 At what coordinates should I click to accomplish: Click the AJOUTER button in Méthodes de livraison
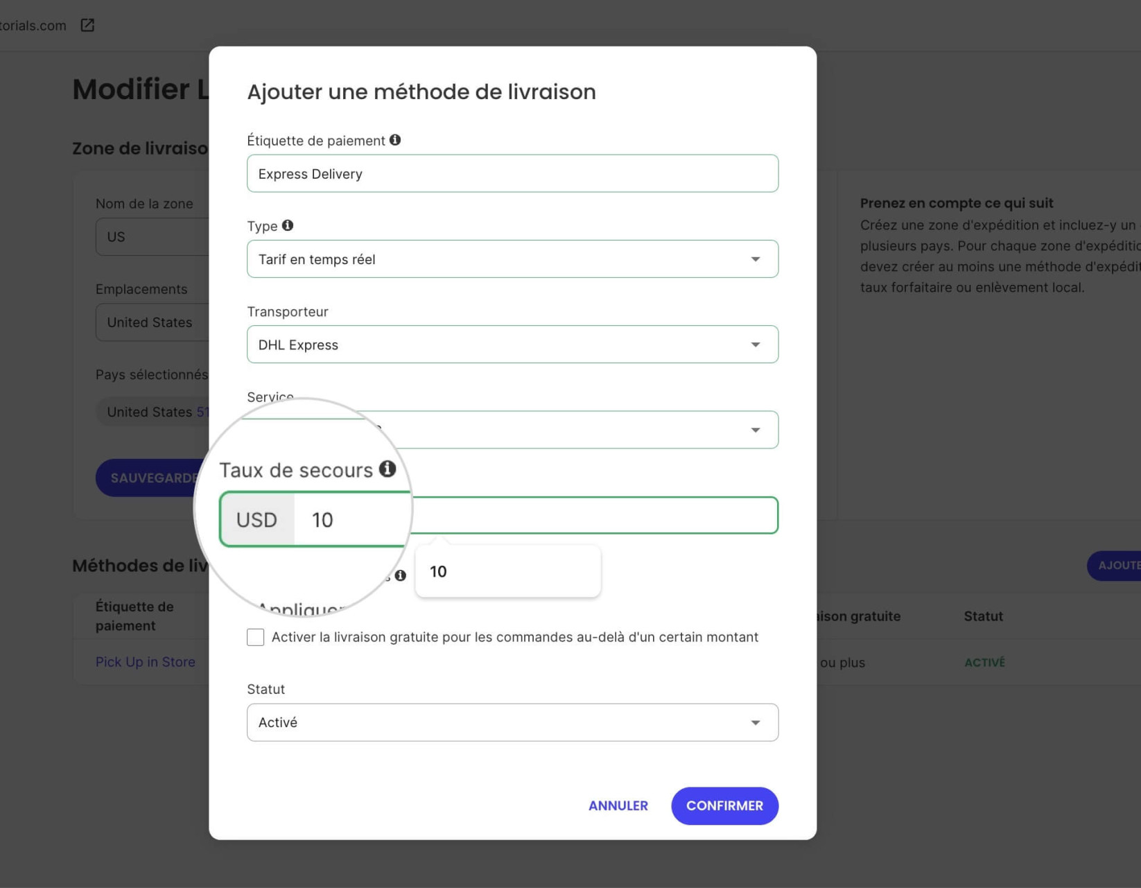click(1114, 566)
